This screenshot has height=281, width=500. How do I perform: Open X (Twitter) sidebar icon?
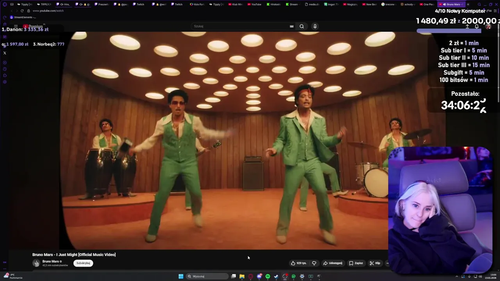tap(5, 53)
